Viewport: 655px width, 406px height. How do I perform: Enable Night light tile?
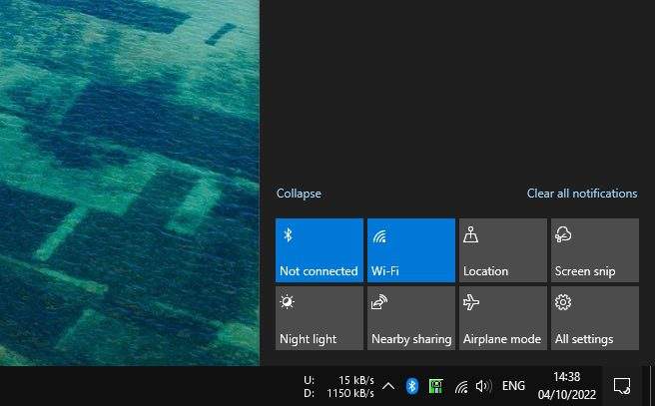point(320,318)
